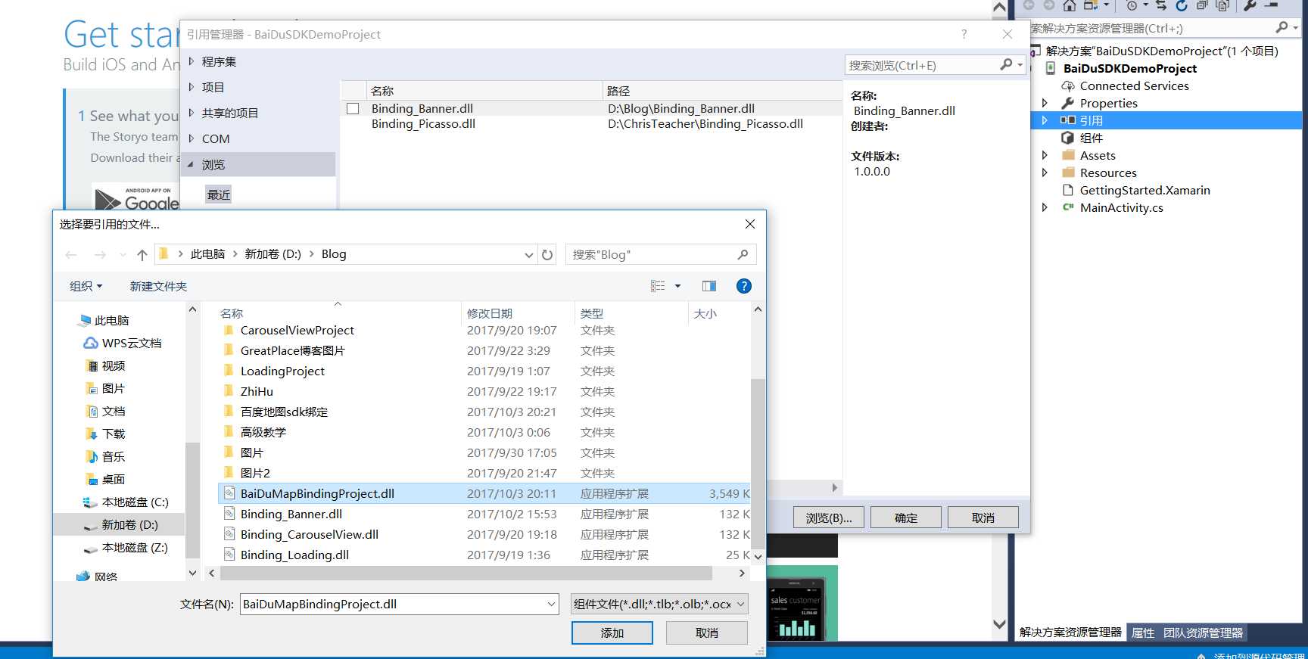Open address bar previous locations dropdown
1308x659 pixels.
pos(528,255)
